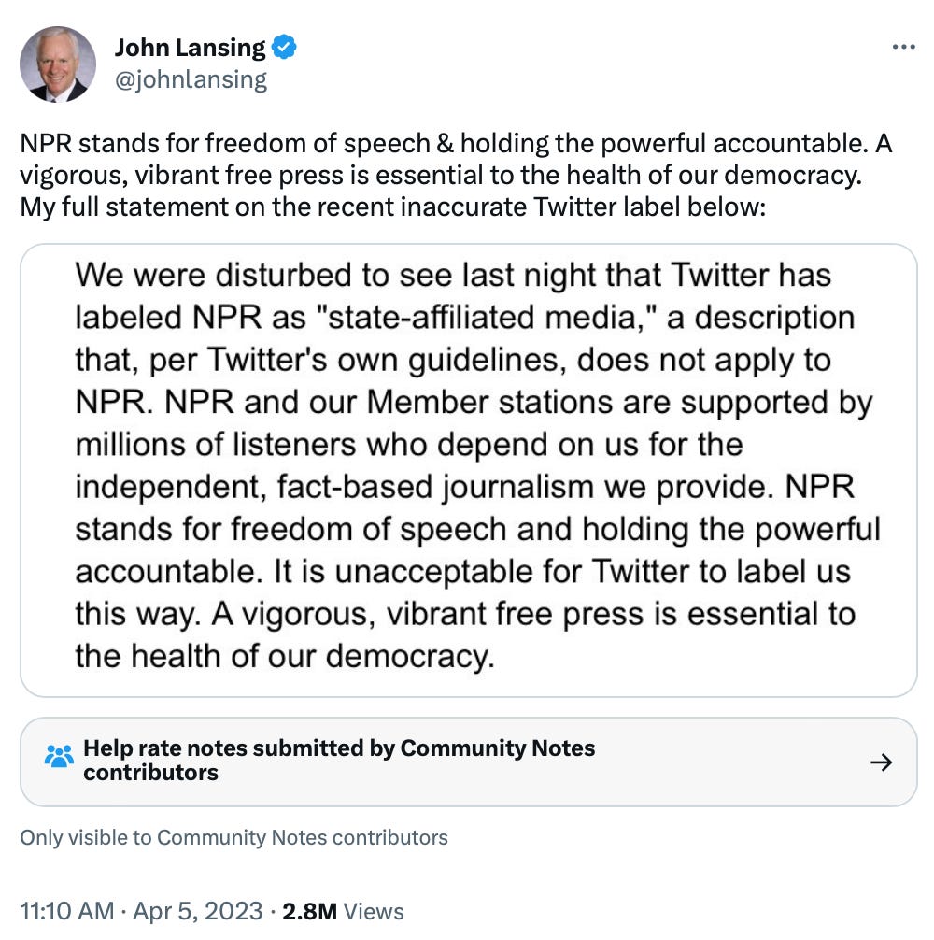Click "the health of our democracy." in statement image

[x=284, y=656]
